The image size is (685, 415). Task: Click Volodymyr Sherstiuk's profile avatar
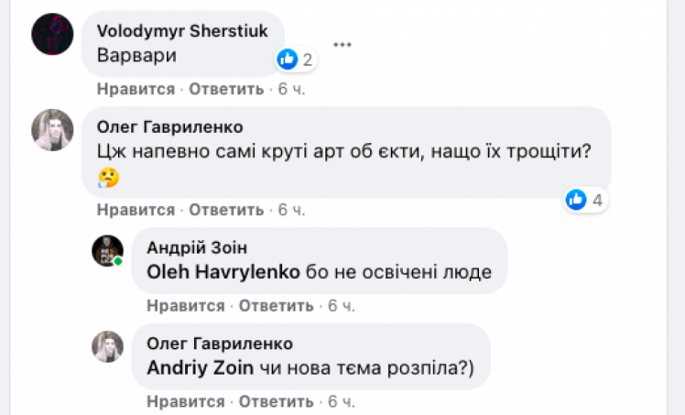[x=52, y=35]
